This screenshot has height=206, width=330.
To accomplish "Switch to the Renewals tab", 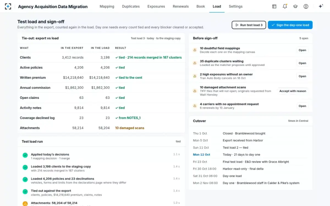I will click(181, 6).
